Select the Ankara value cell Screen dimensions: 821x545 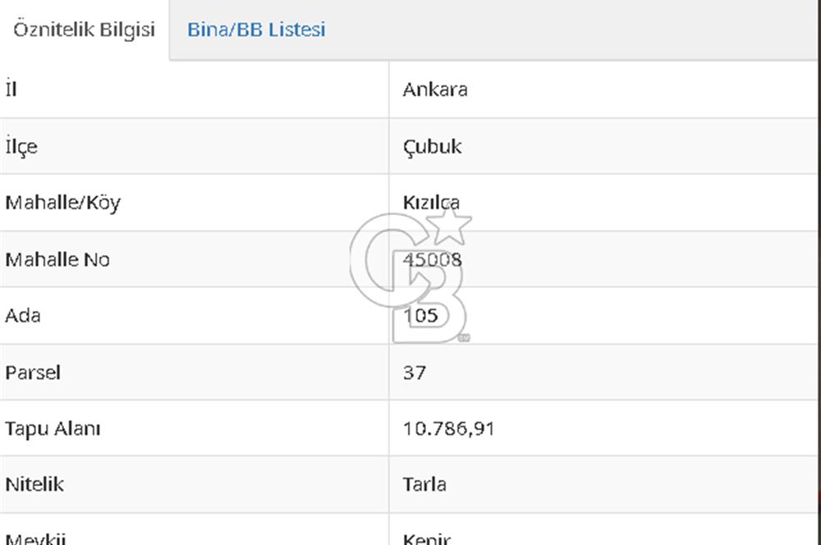click(x=435, y=89)
